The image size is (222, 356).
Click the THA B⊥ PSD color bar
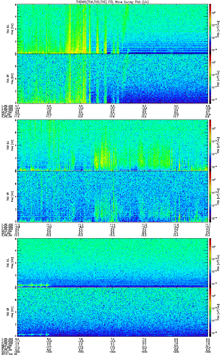coord(210,29)
